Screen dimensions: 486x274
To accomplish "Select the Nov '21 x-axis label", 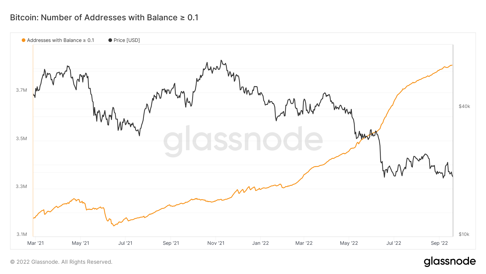I will coord(216,243).
